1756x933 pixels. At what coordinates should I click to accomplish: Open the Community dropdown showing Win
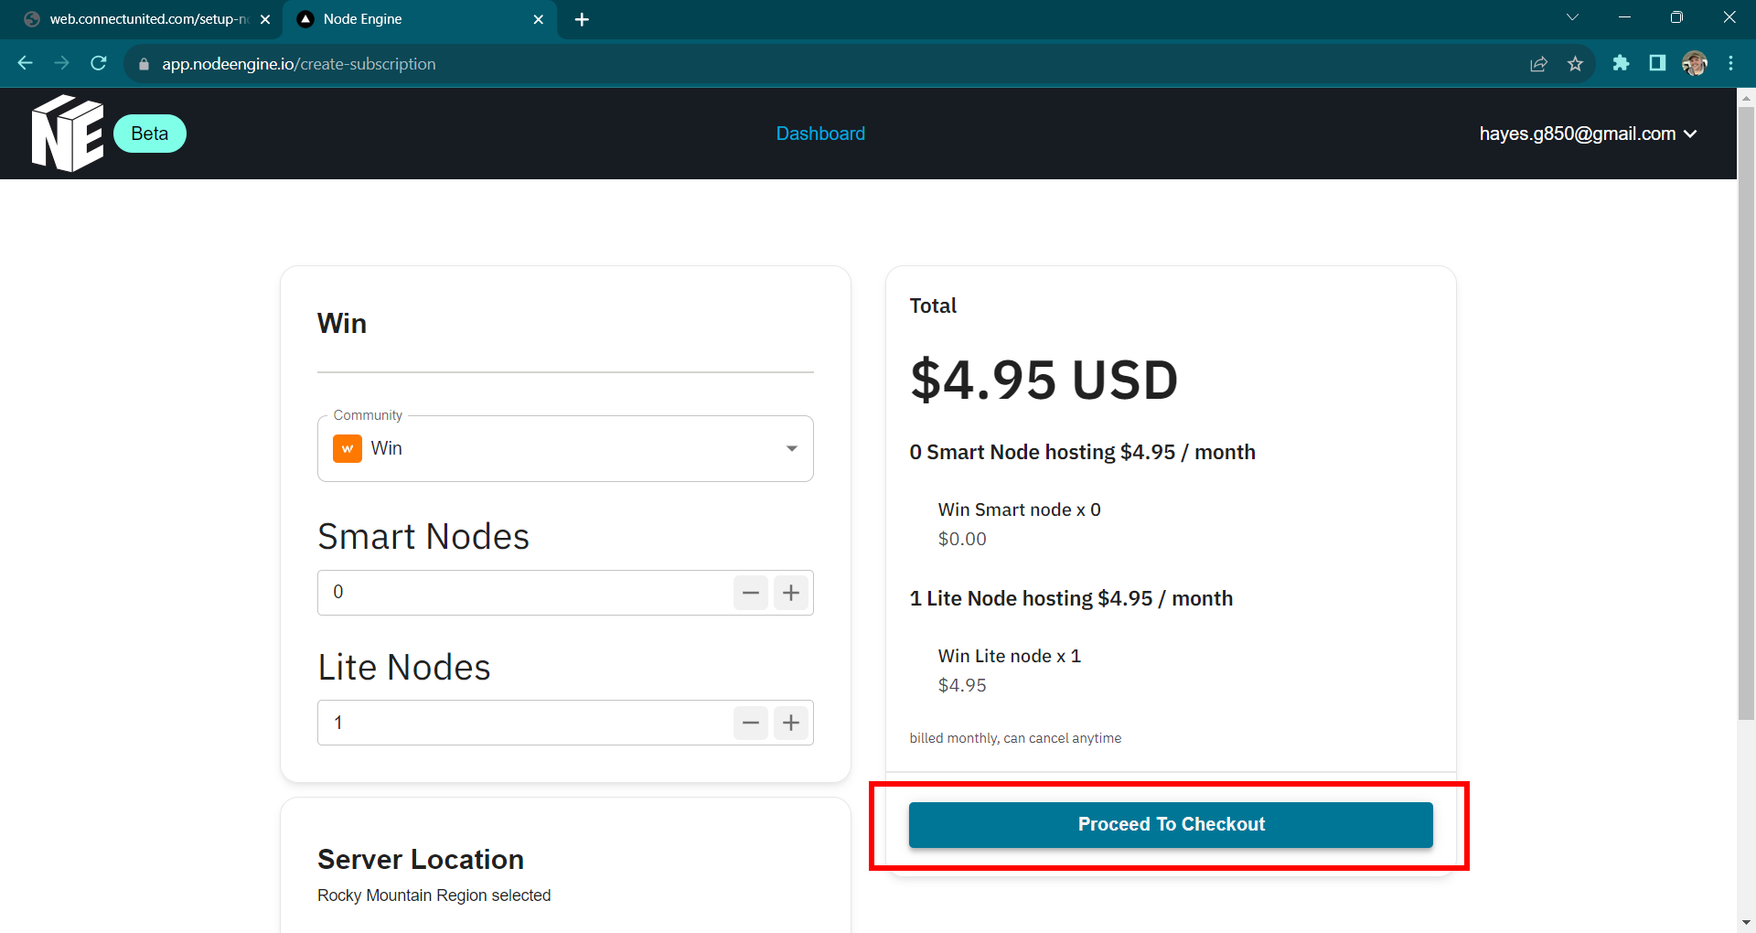[565, 448]
